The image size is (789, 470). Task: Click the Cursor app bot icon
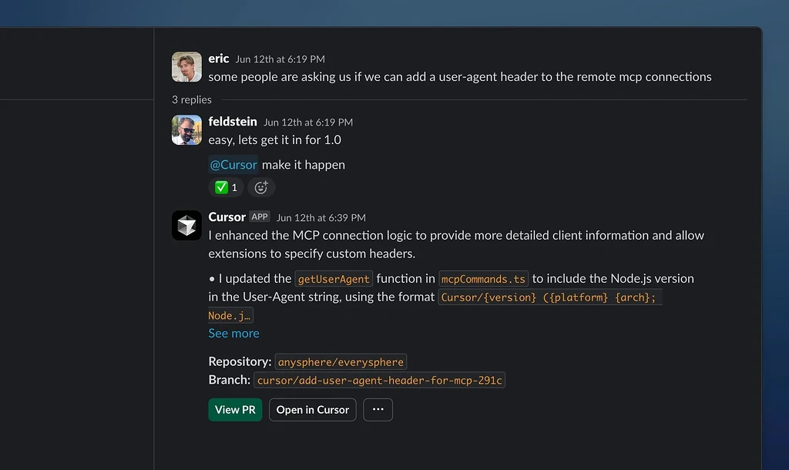coord(186,225)
